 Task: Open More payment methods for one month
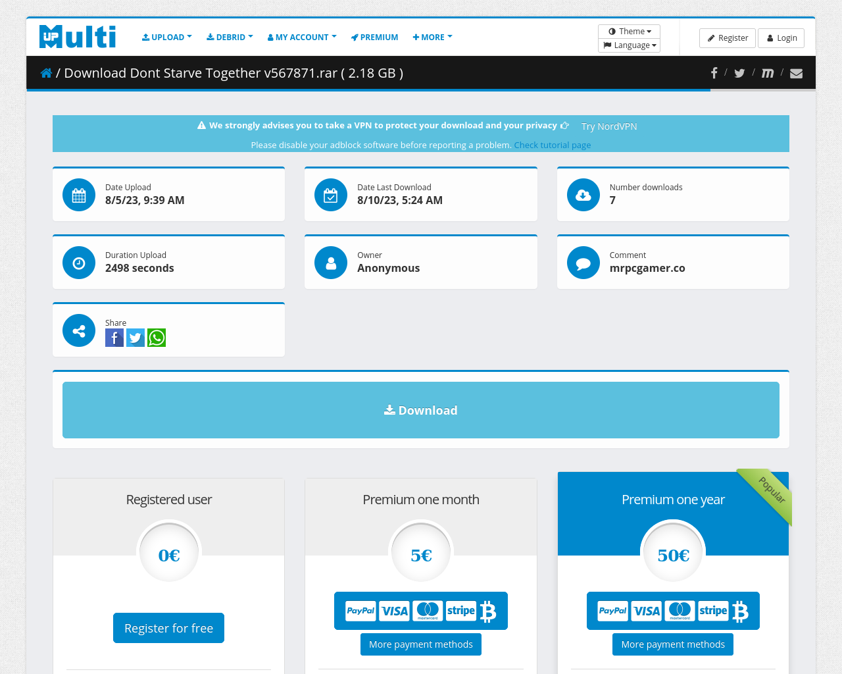[421, 644]
